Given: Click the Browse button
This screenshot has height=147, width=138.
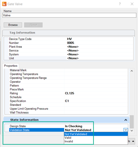Looking at the screenshot, I should (x=13, y=25).
